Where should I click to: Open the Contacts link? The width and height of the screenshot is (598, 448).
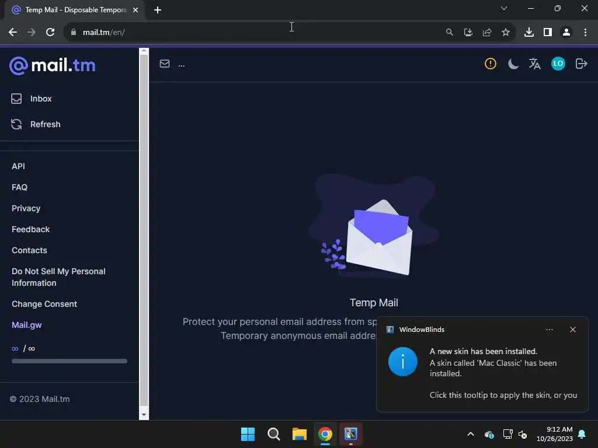(x=29, y=250)
